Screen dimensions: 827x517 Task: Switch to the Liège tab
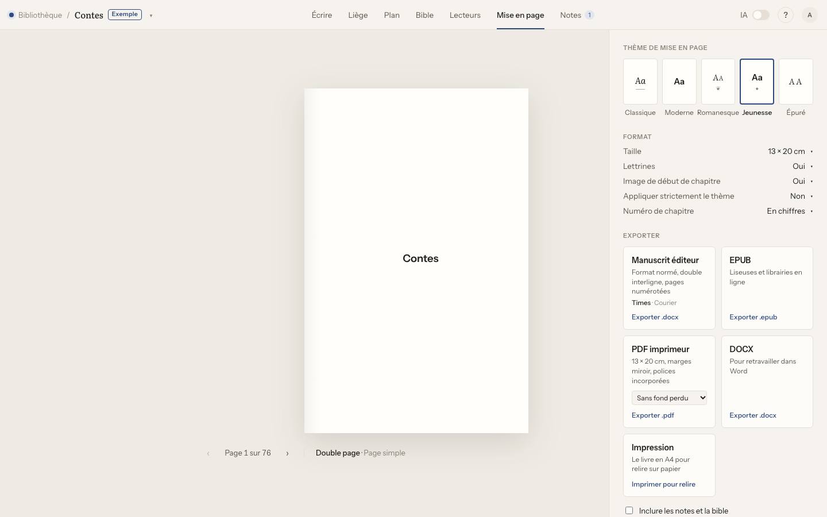point(358,15)
